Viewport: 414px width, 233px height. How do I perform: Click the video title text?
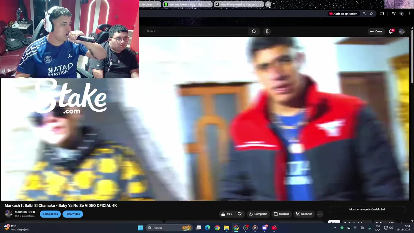tap(61, 205)
